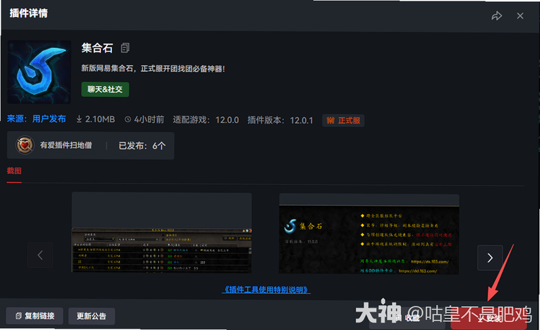Click the plugin description line 新版网易集合石
The image size is (540, 330).
[x=153, y=69]
